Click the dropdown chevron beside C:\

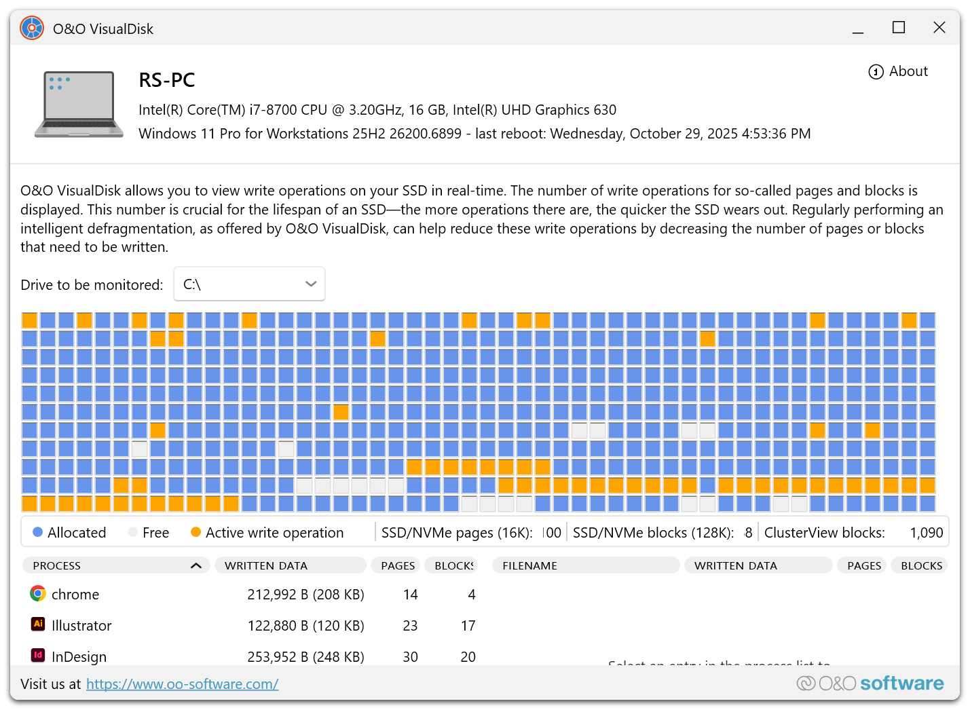pyautogui.click(x=311, y=284)
